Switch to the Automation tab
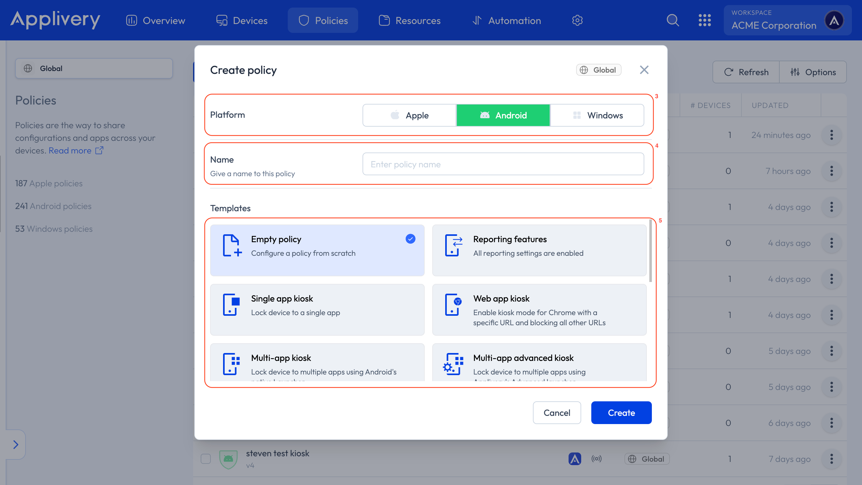The height and width of the screenshot is (485, 862). click(506, 21)
